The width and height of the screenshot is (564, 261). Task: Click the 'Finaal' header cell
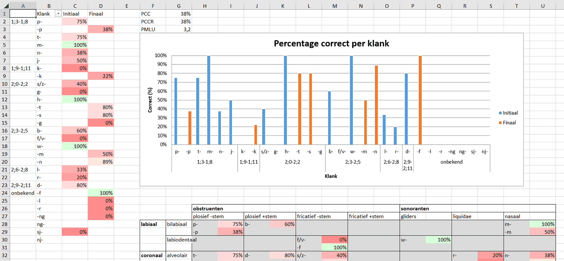pos(101,14)
